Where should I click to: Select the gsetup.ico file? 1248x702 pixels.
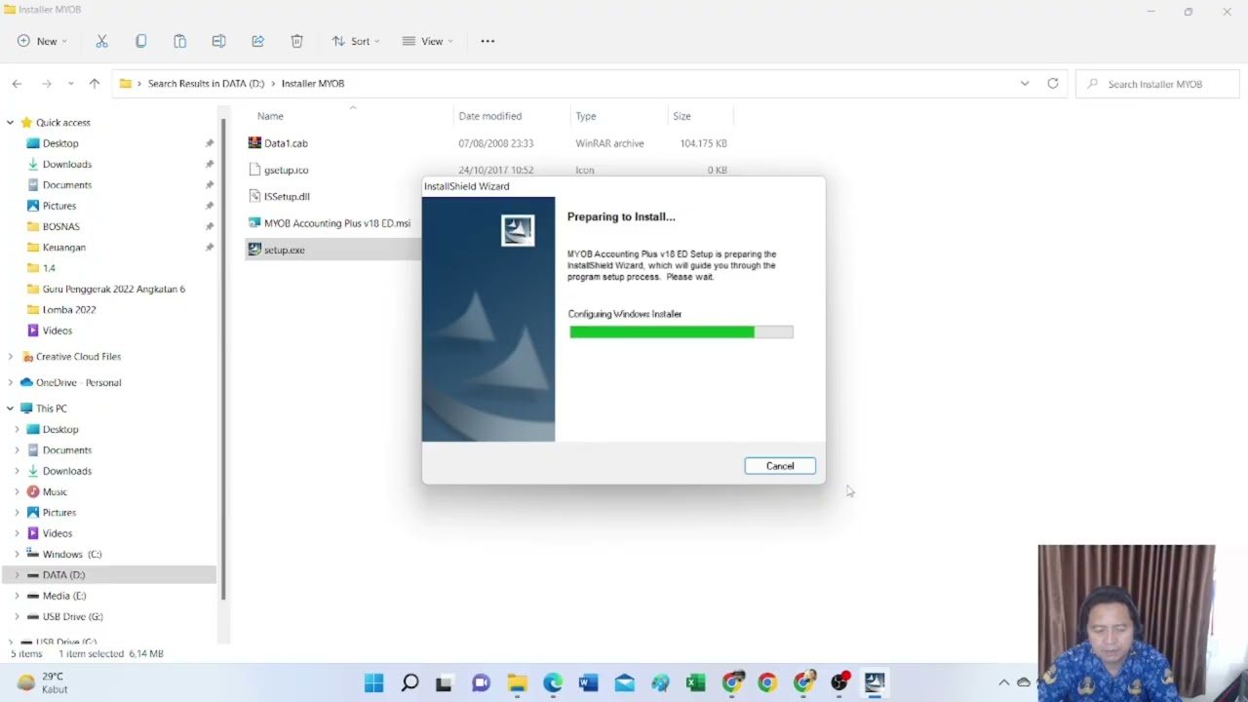click(286, 170)
